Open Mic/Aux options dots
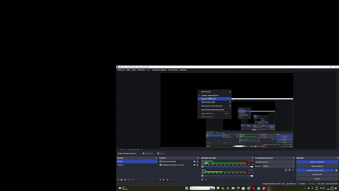The image size is (339, 191). tap(203, 173)
